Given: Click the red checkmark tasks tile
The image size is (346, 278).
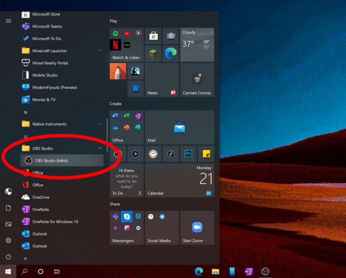Looking at the screenshot, I should point(153,154).
